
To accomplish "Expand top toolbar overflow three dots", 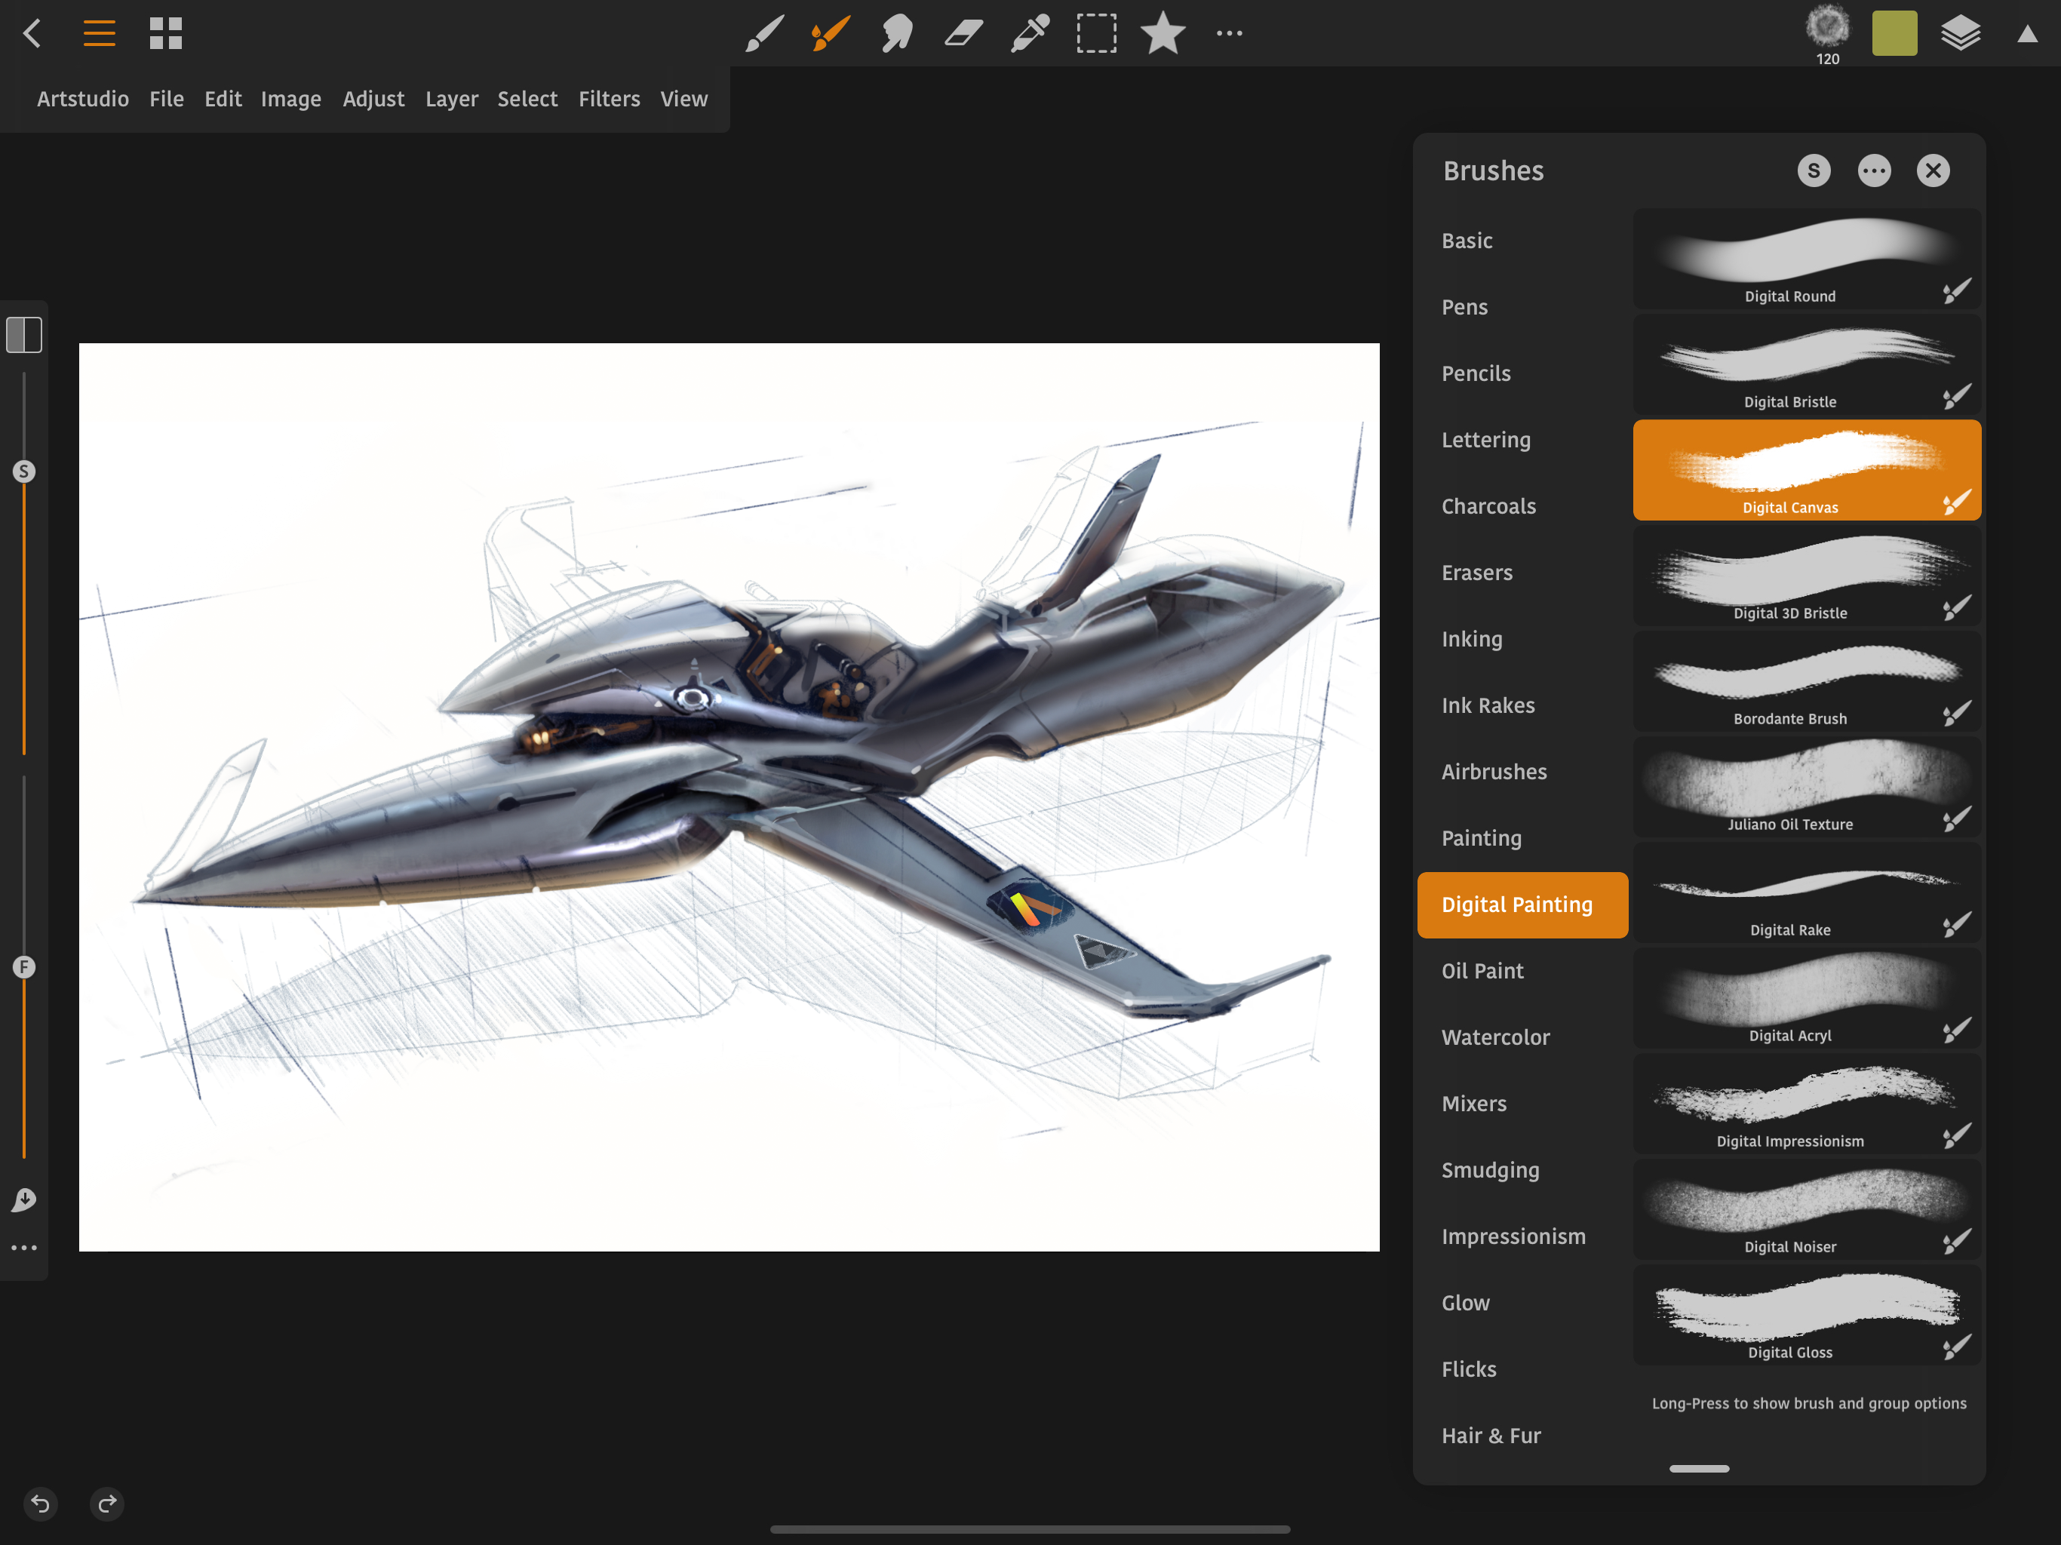I will click(x=1229, y=35).
